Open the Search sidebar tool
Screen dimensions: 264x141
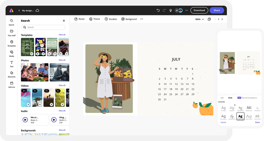(x=12, y=22)
